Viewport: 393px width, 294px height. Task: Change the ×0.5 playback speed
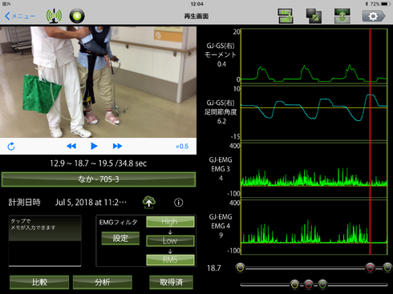(x=182, y=147)
